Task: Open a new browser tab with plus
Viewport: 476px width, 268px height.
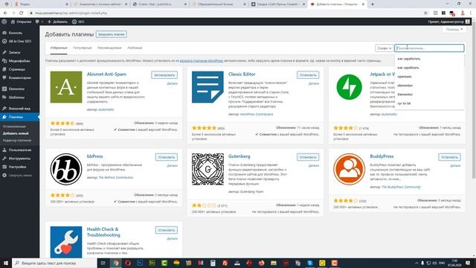Action: (x=373, y=4)
